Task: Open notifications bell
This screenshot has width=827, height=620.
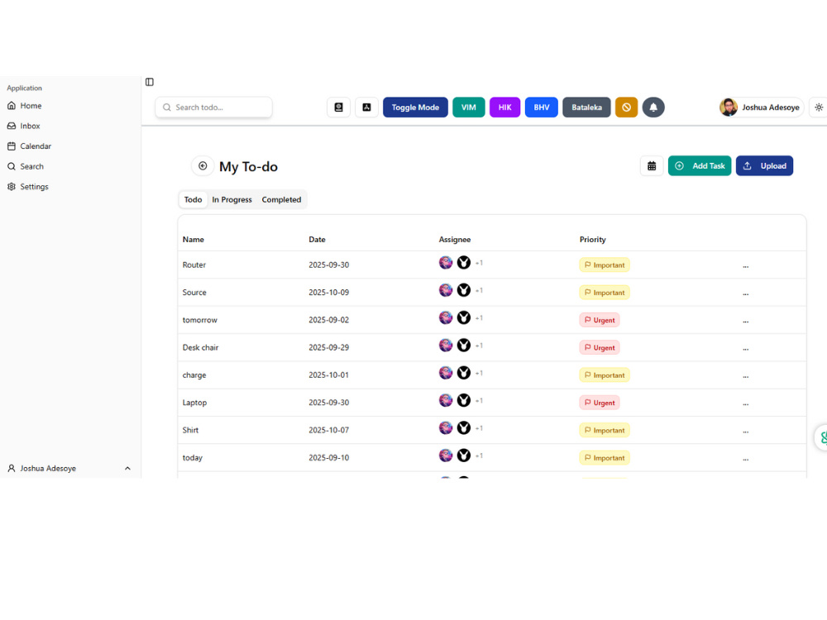Action: click(653, 107)
